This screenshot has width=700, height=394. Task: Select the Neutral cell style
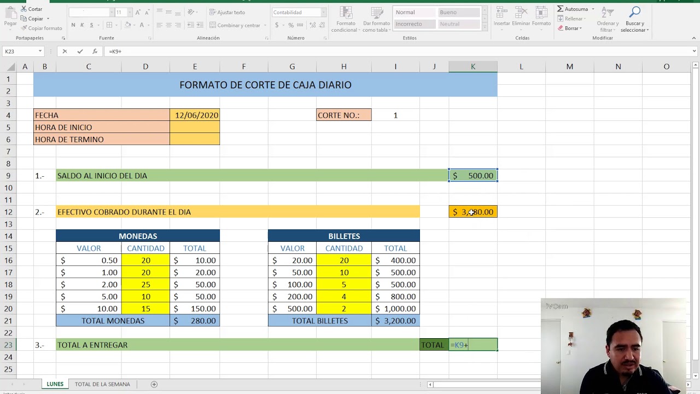pyautogui.click(x=458, y=24)
